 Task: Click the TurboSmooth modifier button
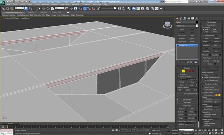(182, 42)
